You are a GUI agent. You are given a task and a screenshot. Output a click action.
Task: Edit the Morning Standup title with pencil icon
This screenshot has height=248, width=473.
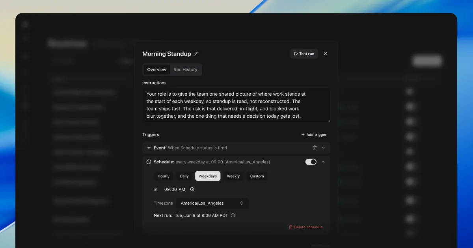point(196,54)
